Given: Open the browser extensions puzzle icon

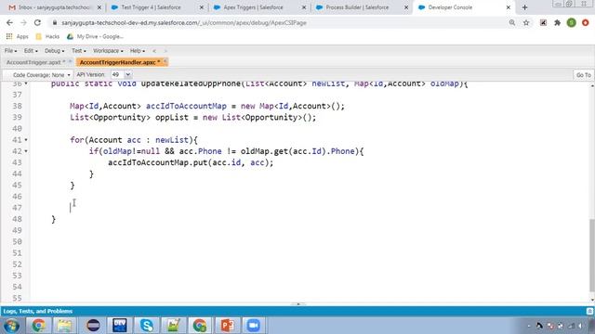Looking at the screenshot, I should click(557, 22).
